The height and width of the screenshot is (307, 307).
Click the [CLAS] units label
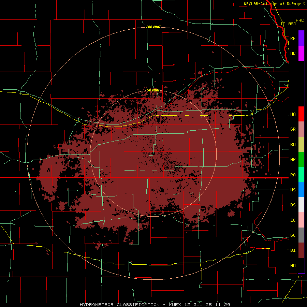pyautogui.click(x=288, y=24)
